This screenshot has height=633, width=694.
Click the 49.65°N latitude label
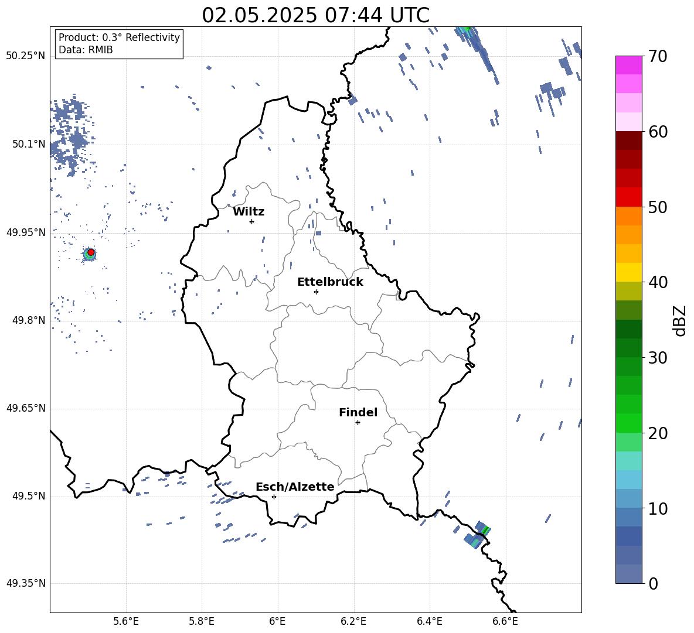pos(26,408)
